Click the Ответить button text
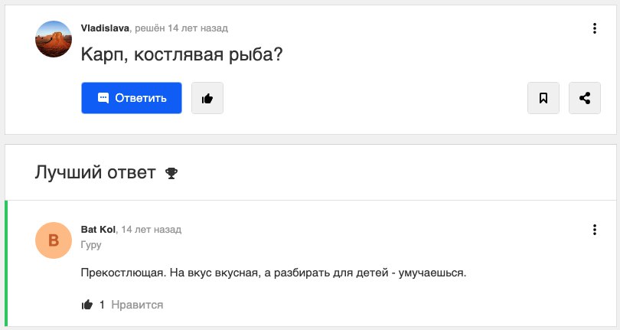 click(141, 98)
